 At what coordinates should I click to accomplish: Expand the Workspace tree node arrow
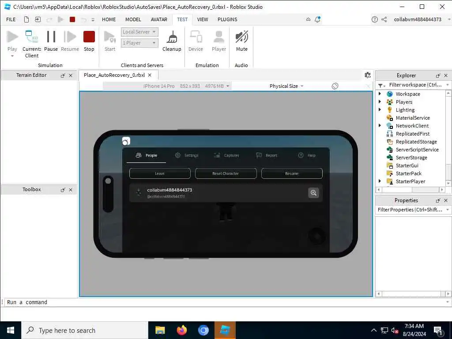click(380, 94)
